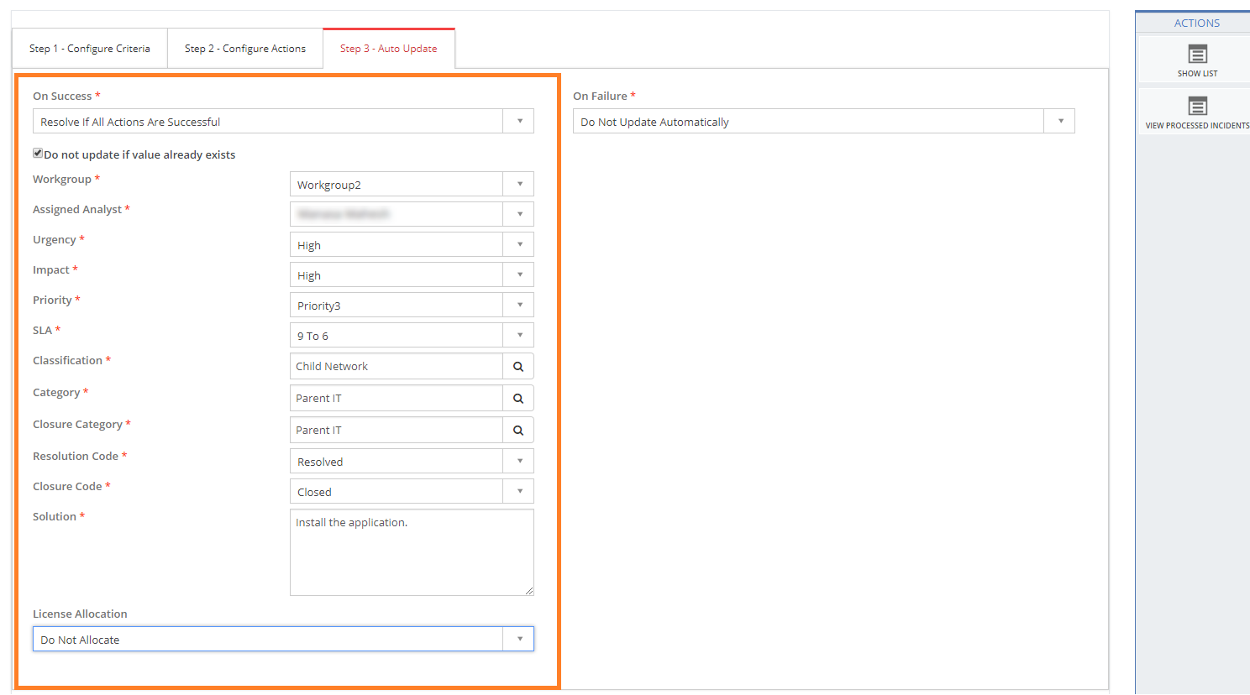
Task: Click the Show List icon
Action: (1197, 55)
